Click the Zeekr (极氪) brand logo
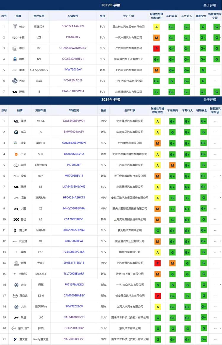The image size is (222, 345). pos(15,176)
